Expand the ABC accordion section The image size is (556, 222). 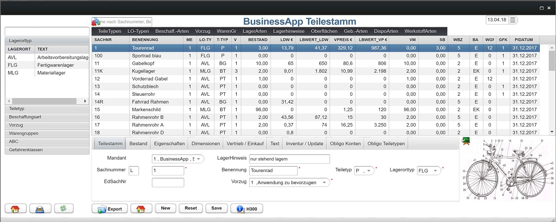(46, 142)
